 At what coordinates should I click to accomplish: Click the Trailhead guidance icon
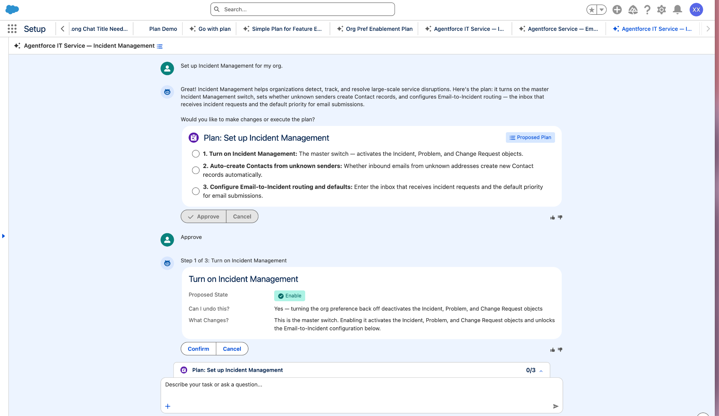point(633,10)
